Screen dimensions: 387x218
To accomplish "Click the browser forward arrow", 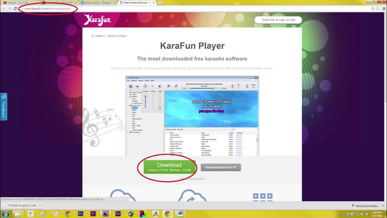I will coord(9,8).
